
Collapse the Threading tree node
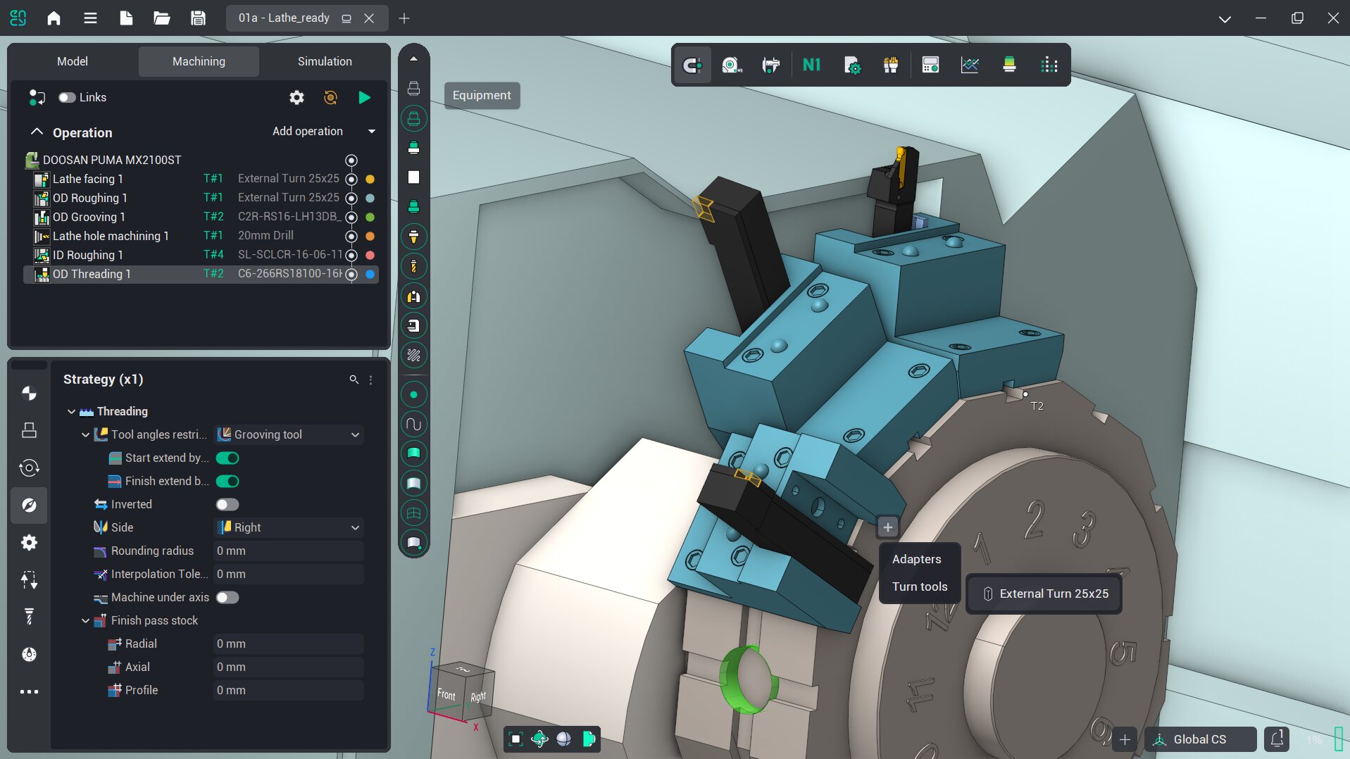click(71, 411)
